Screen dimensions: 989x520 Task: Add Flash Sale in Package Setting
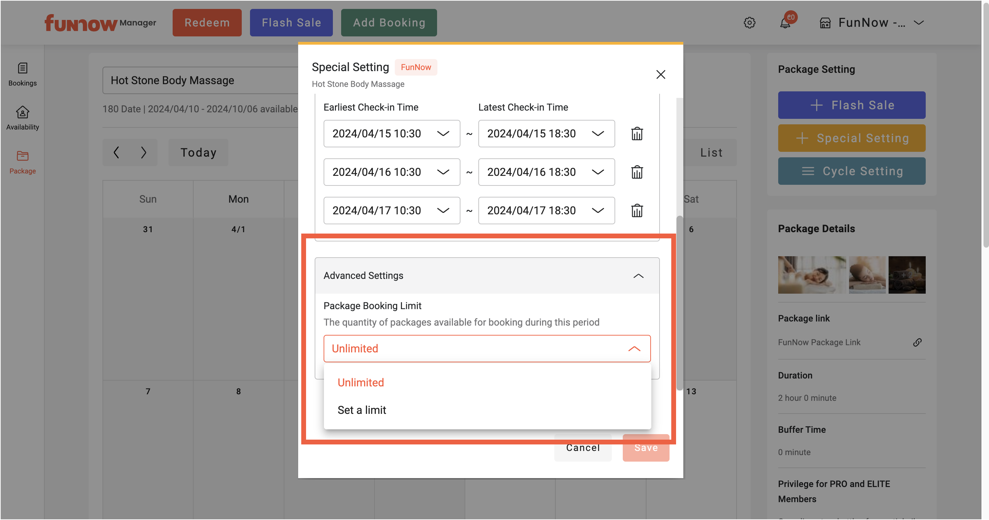pyautogui.click(x=851, y=105)
